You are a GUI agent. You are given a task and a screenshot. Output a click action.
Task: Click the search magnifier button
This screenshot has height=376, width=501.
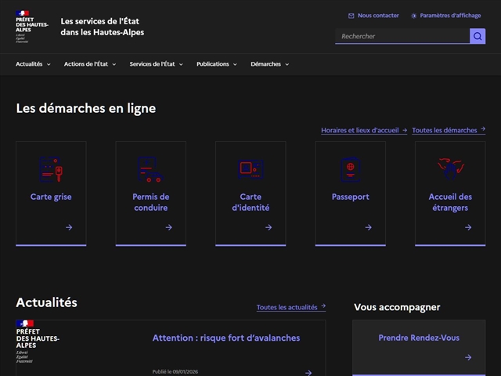point(478,36)
